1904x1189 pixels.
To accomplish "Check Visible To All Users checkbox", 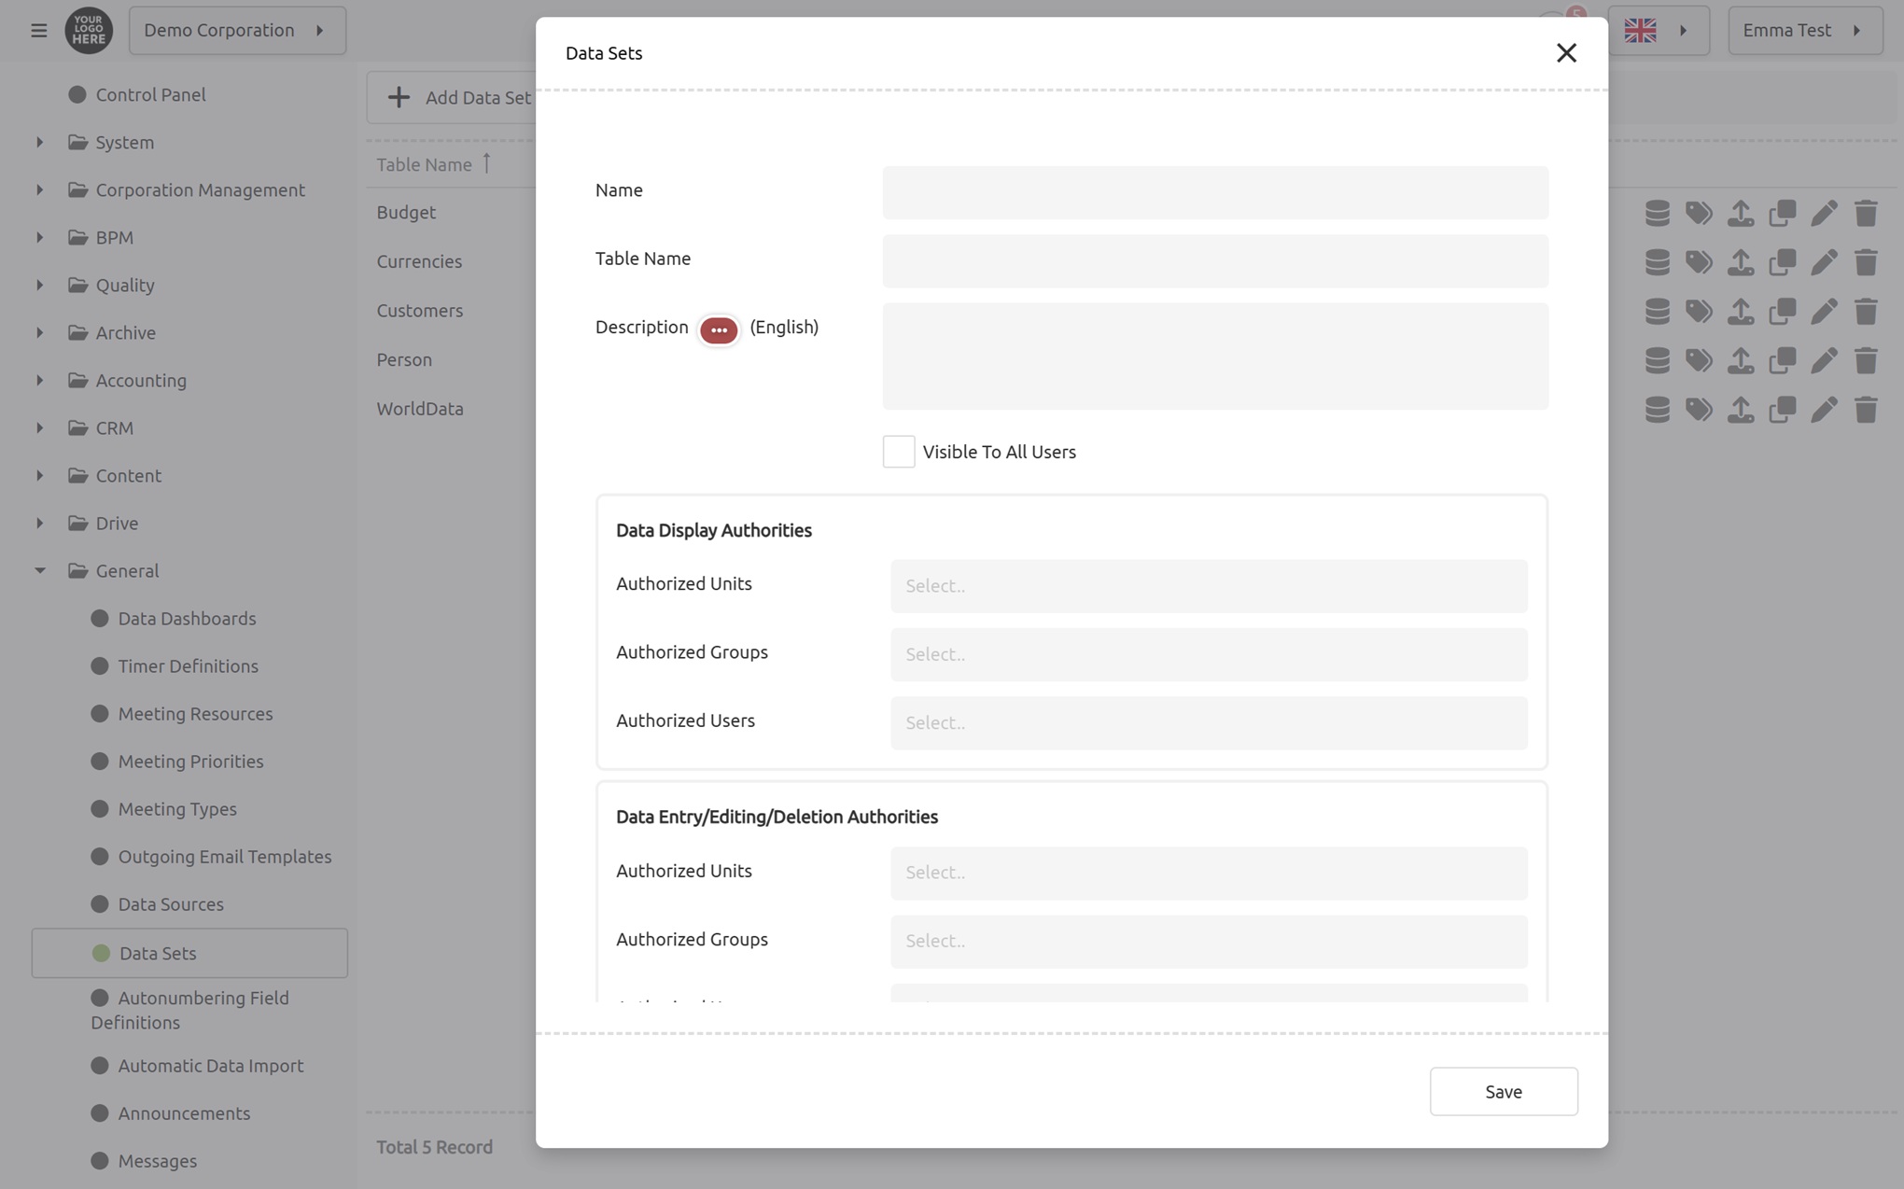I will pyautogui.click(x=898, y=452).
